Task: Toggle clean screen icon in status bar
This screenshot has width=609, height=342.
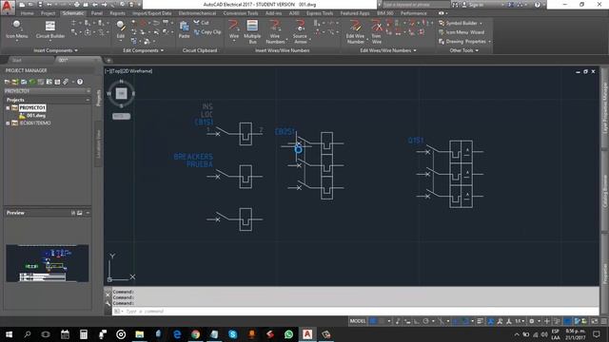Action: [x=595, y=321]
